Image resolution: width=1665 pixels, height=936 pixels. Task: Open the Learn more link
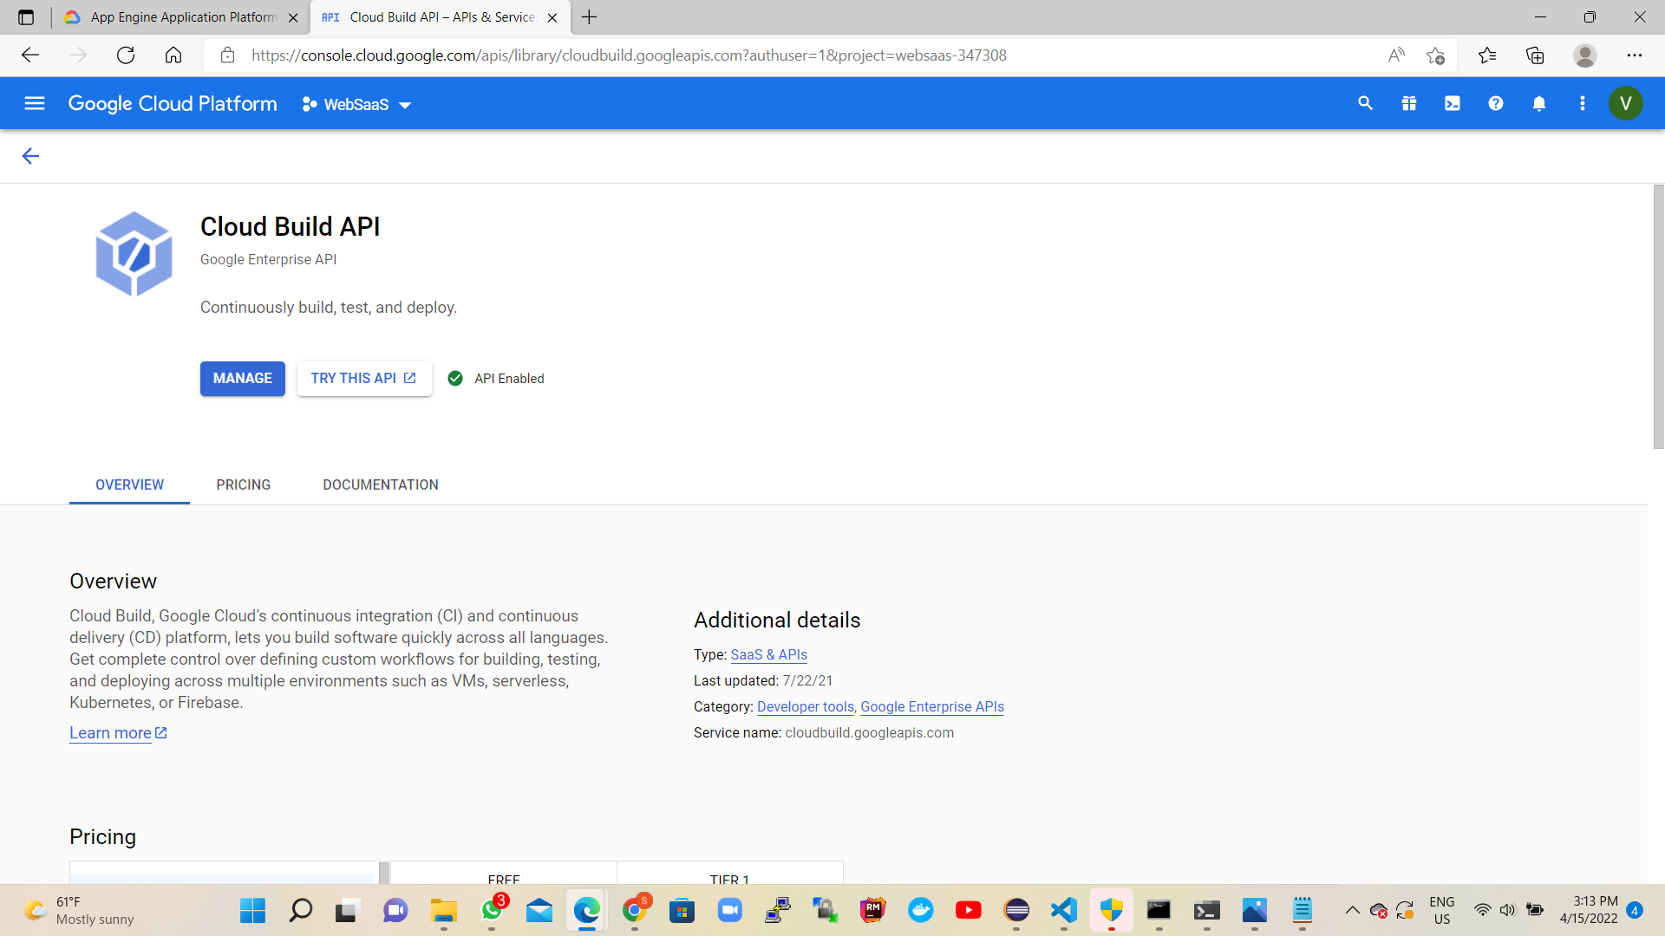(118, 733)
